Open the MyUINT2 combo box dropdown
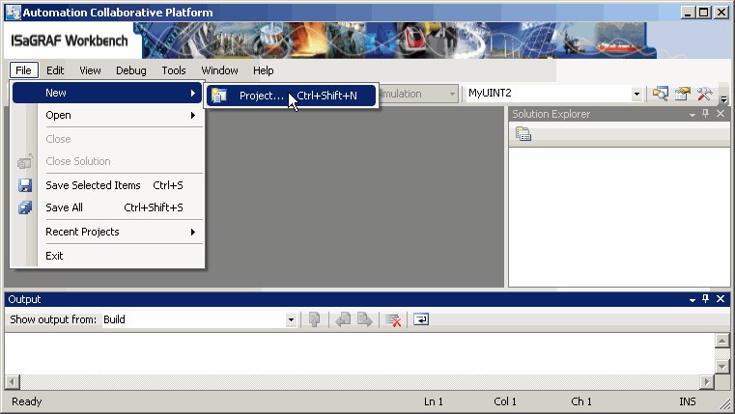735x414 pixels. pos(636,94)
